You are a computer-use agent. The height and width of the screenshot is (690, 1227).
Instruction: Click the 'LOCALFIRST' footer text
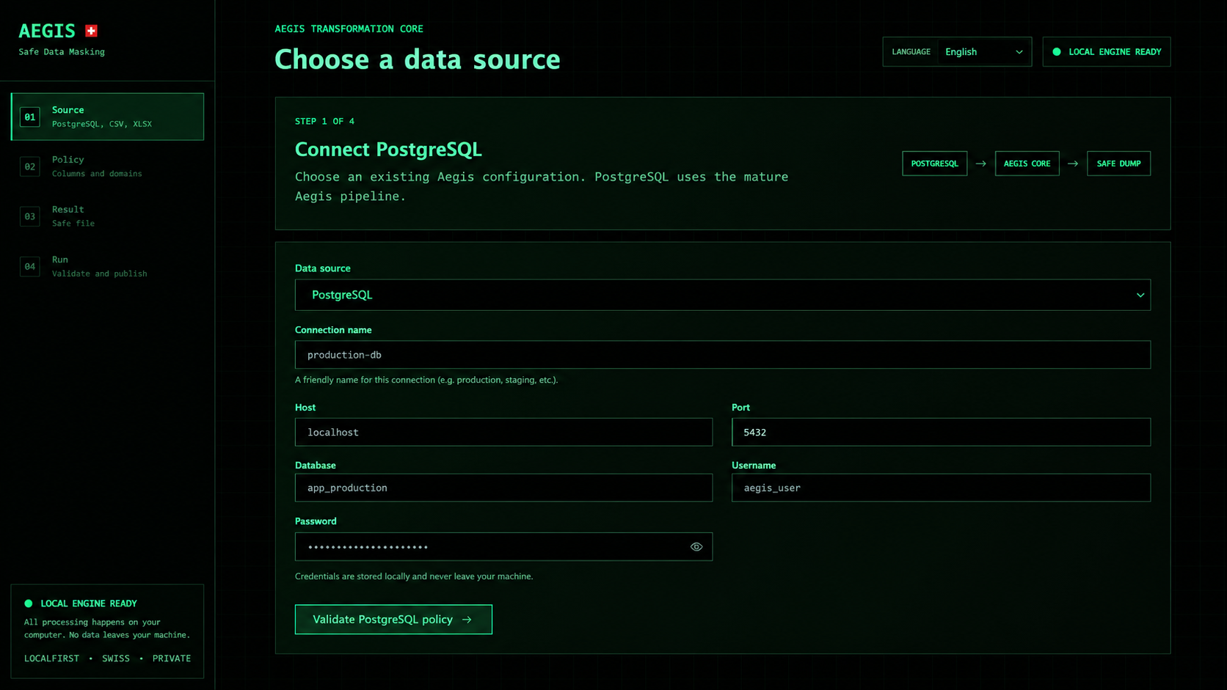coord(51,658)
